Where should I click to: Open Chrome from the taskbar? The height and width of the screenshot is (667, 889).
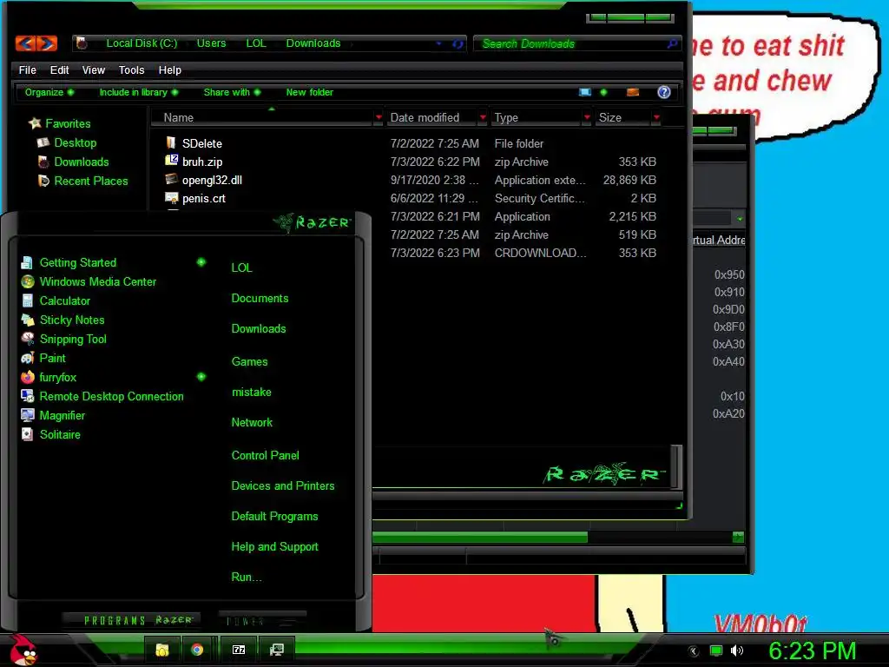[197, 650]
